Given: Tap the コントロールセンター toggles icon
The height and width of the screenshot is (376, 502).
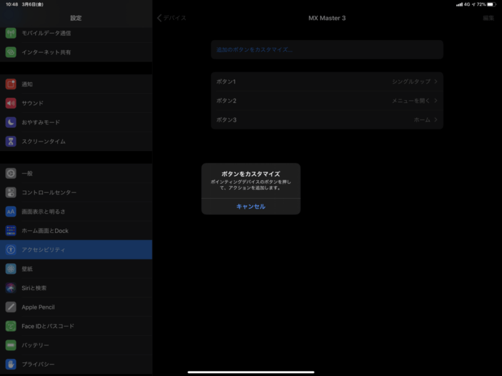Looking at the screenshot, I should [11, 192].
